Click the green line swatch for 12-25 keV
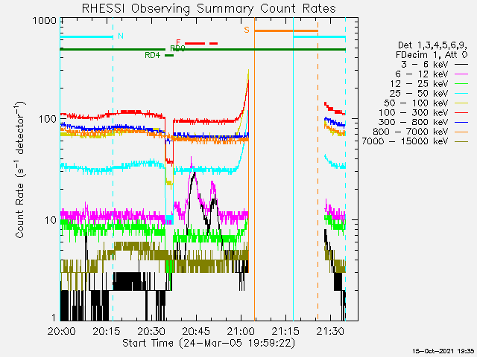This screenshot has width=477, height=357. coord(461,84)
